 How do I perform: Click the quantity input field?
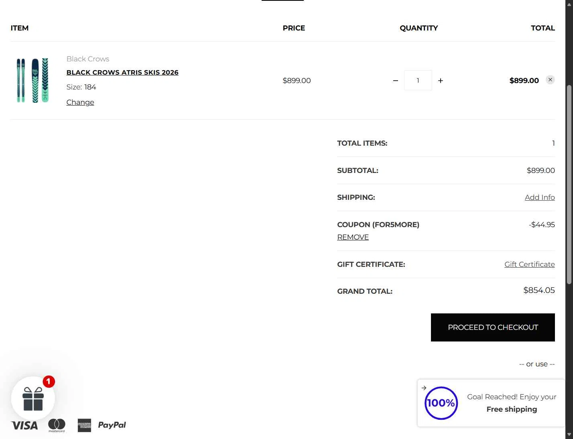pos(418,80)
